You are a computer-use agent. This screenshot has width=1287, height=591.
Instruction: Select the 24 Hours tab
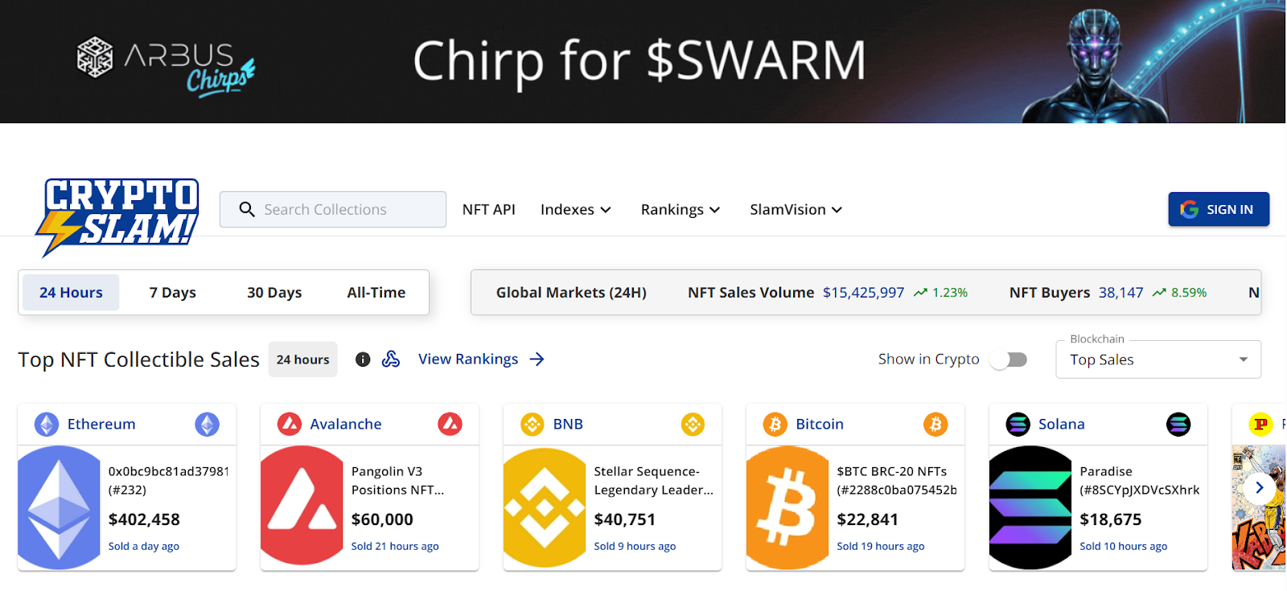pyautogui.click(x=71, y=293)
